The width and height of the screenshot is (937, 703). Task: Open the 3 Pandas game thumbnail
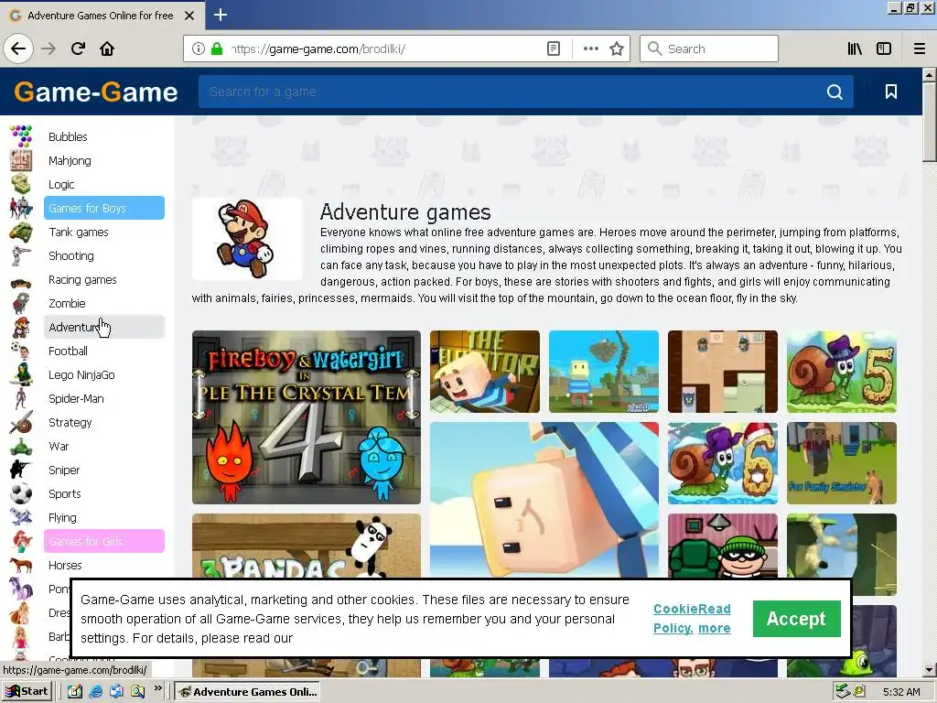click(307, 546)
